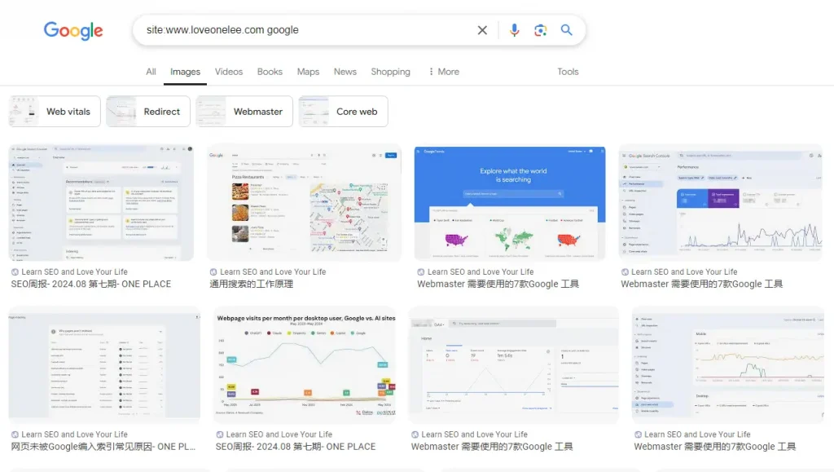
Task: Clear the search query with the X icon
Action: coord(482,30)
